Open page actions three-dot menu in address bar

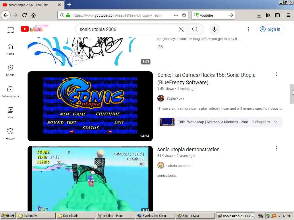click(176, 15)
